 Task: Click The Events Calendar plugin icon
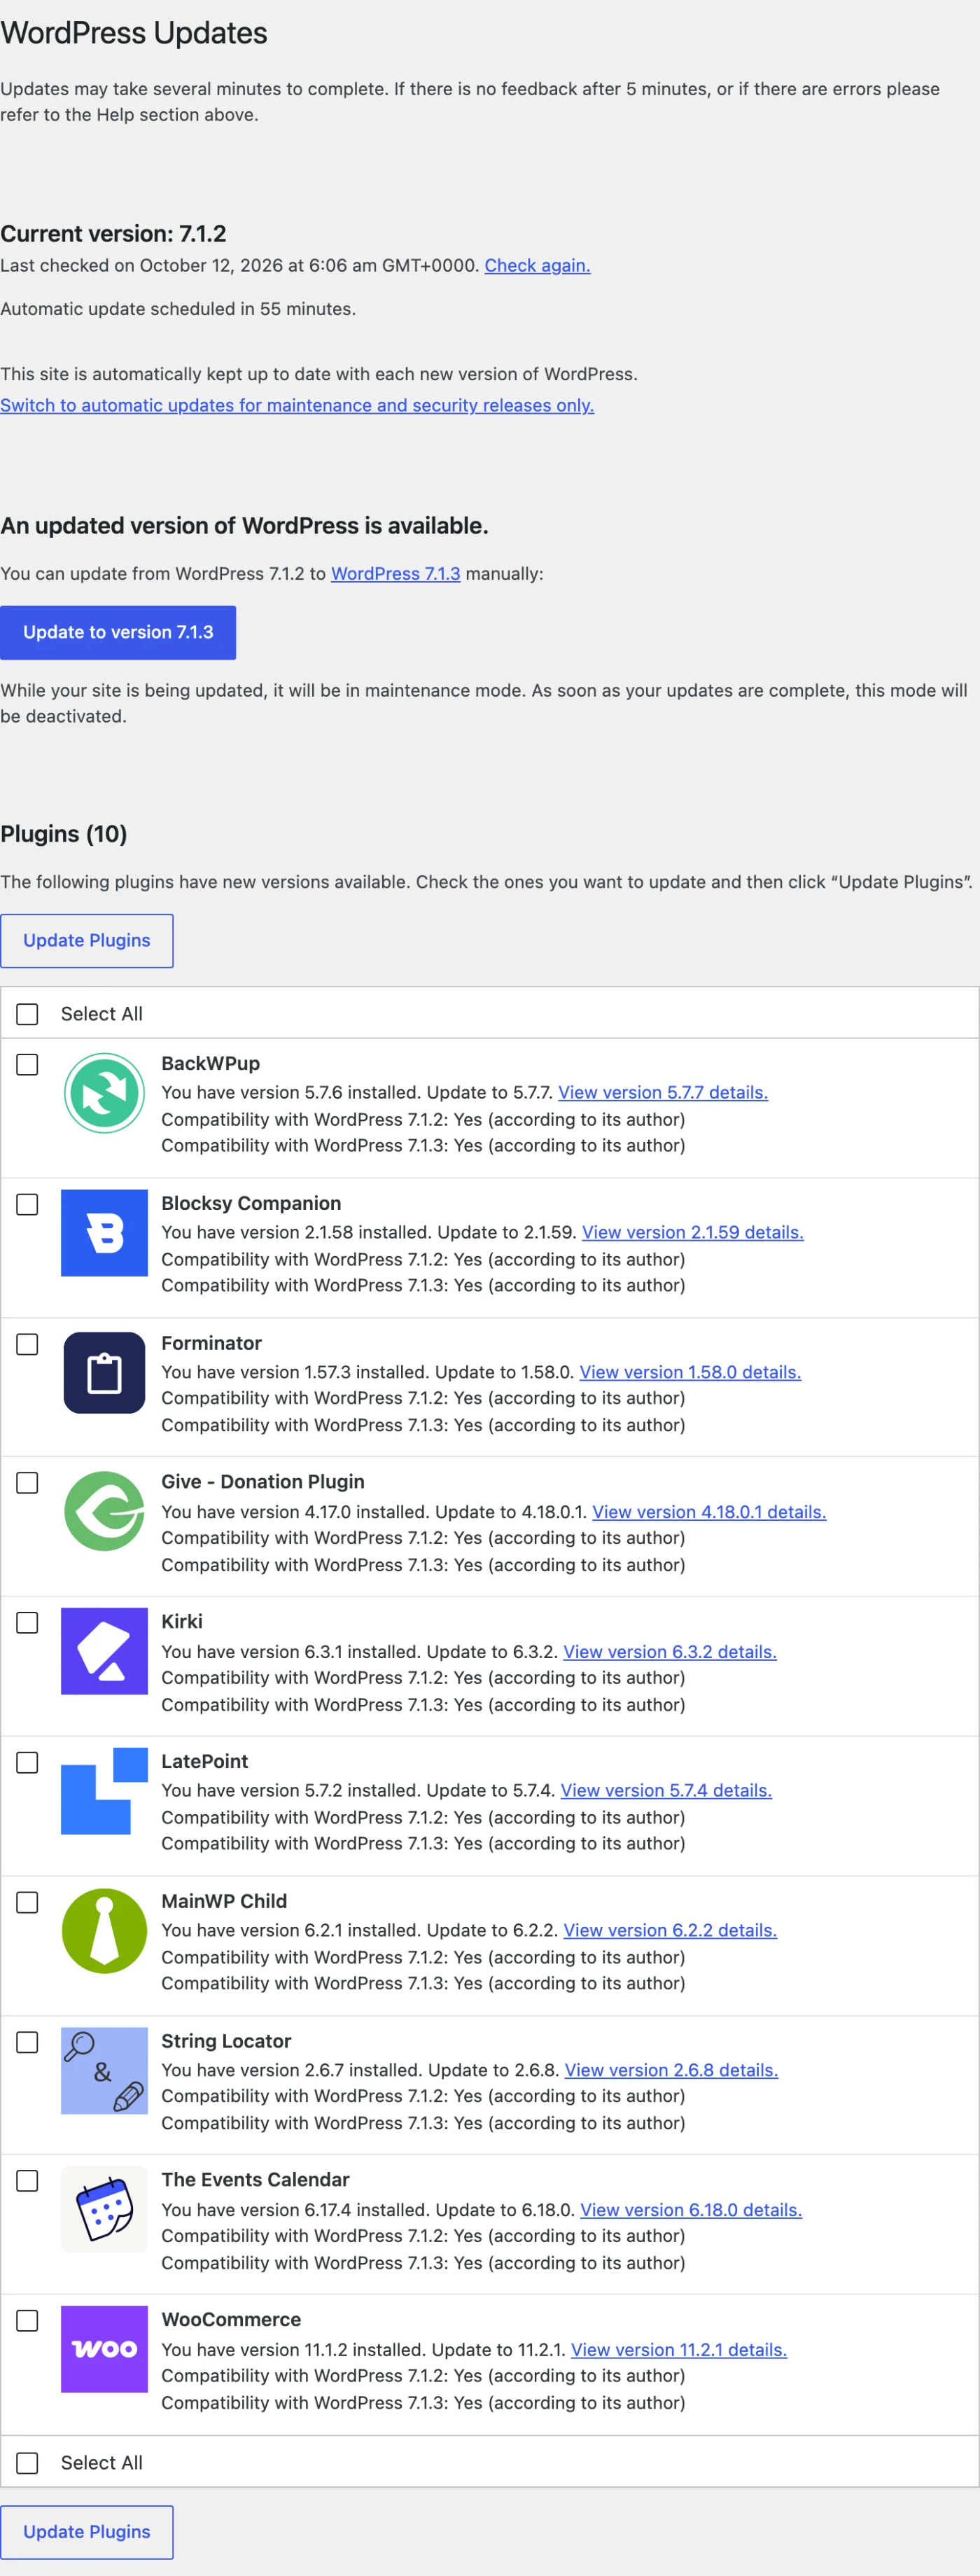104,2209
